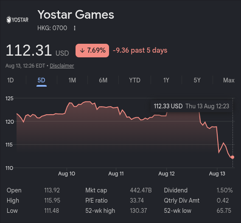Click the Aug 12 axis label
Image resolution: width=241 pixels, height=223 pixels.
coord(166,174)
